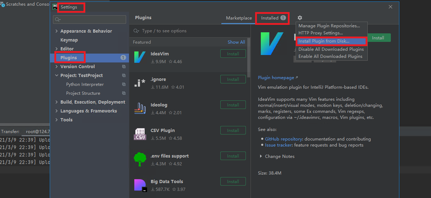Install .env files support plugin
The width and height of the screenshot is (431, 198).
[x=233, y=156]
